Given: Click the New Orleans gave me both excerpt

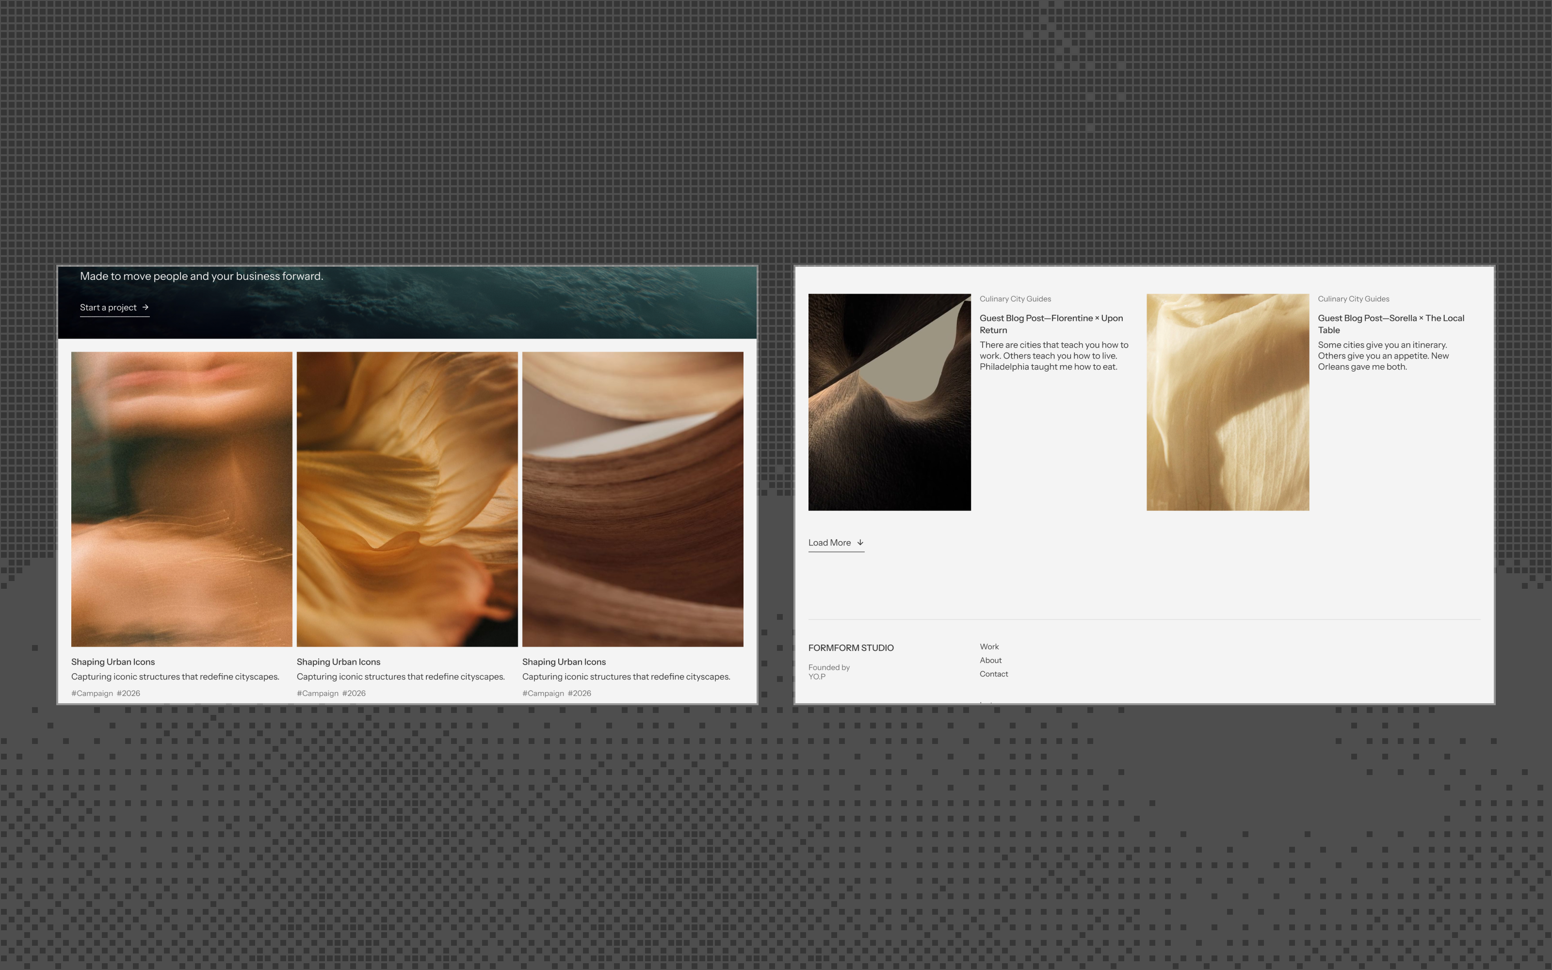Looking at the screenshot, I should (1383, 356).
